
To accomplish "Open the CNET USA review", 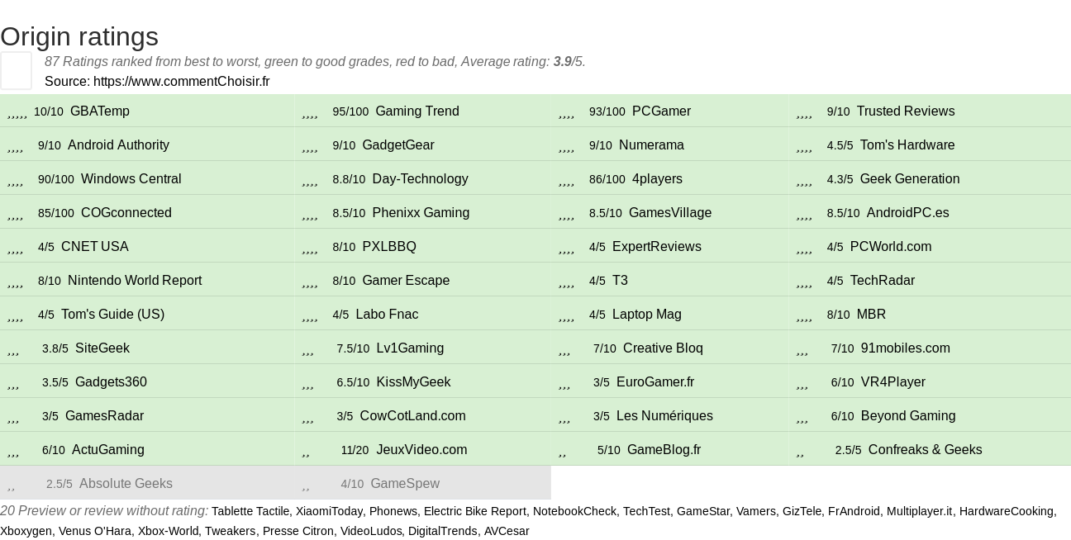I will 95,247.
